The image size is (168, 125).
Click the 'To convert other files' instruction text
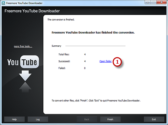(96, 101)
